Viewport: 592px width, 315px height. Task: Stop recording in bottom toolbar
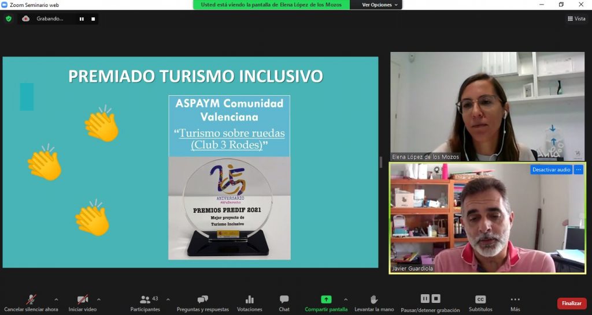point(436,299)
